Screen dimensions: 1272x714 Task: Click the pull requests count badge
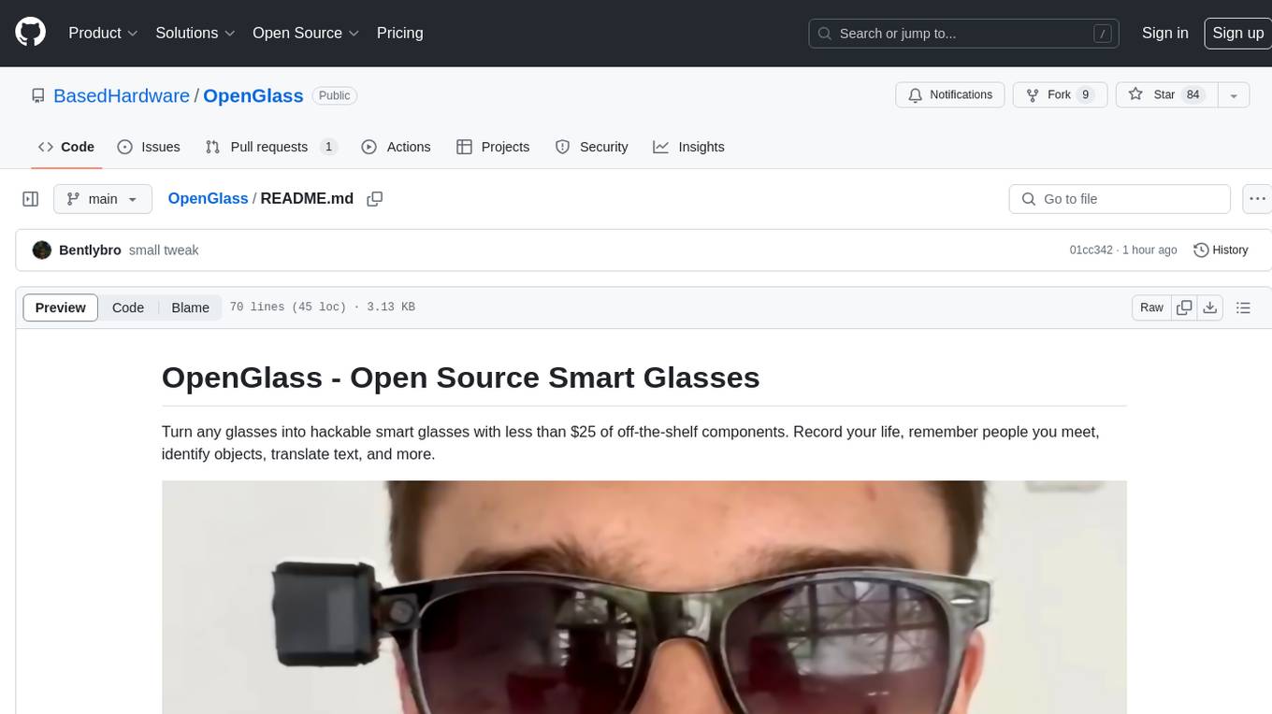(328, 147)
